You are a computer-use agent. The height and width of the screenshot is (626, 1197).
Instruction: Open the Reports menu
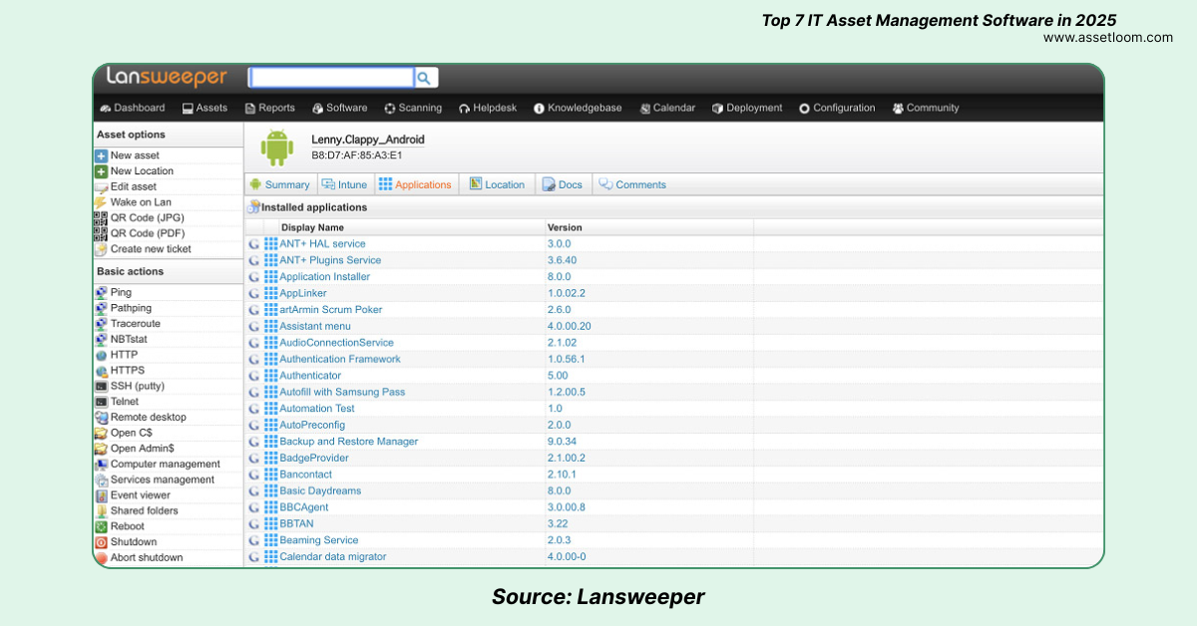270,108
